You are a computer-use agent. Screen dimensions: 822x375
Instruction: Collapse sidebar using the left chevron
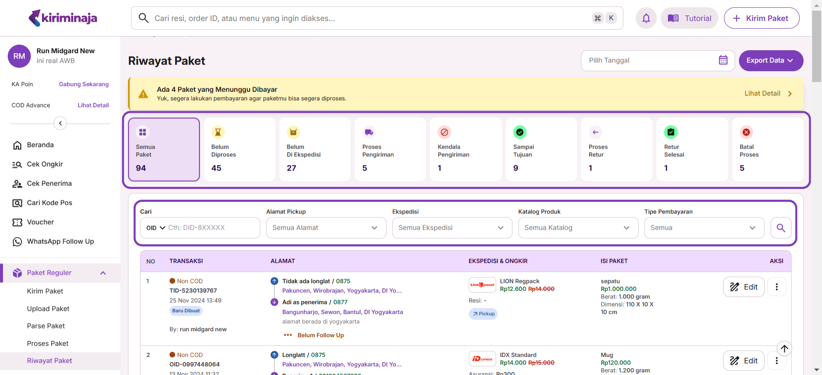tap(60, 123)
